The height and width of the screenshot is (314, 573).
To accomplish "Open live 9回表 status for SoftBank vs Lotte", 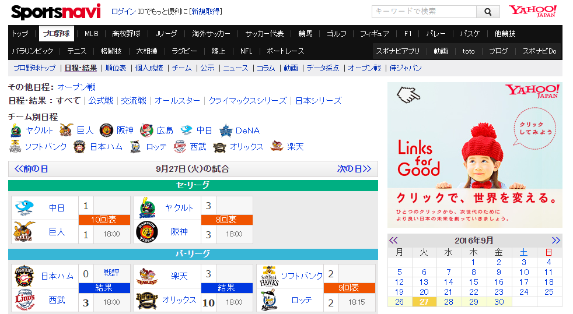I will [x=350, y=288].
